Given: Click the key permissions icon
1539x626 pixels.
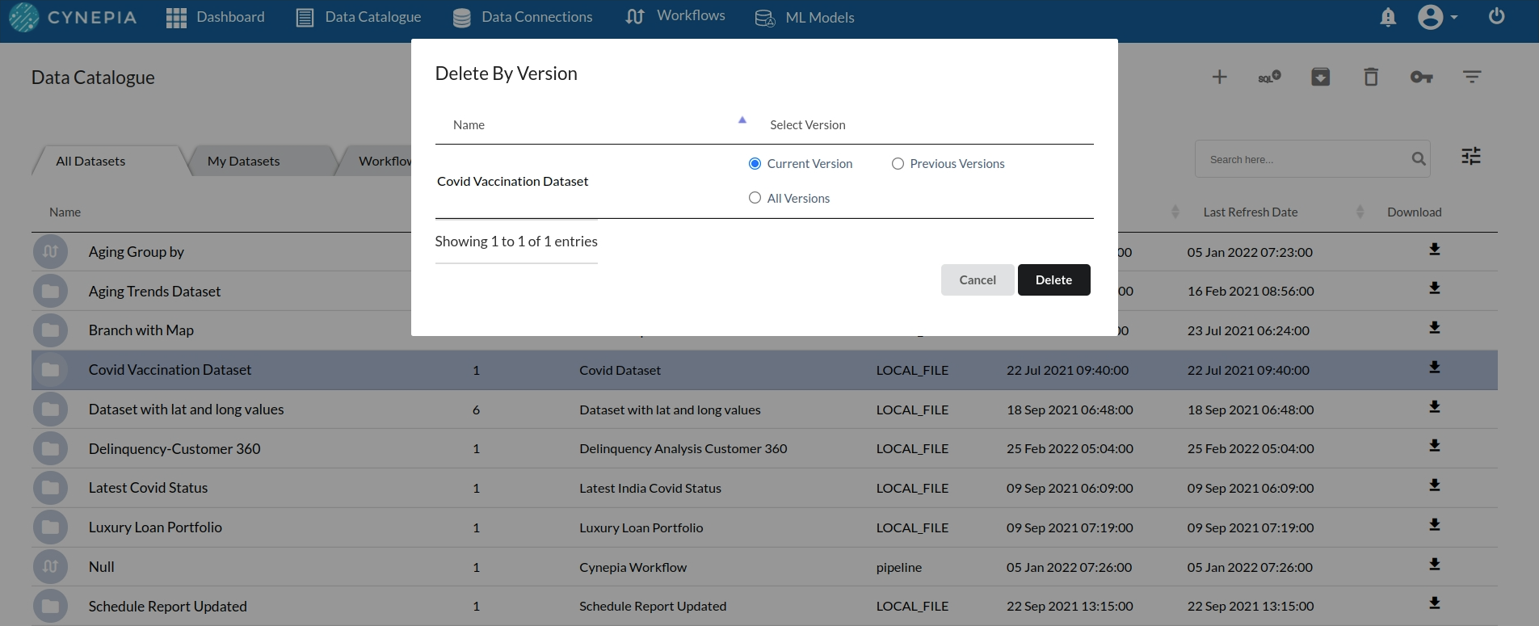Looking at the screenshot, I should coord(1422,77).
